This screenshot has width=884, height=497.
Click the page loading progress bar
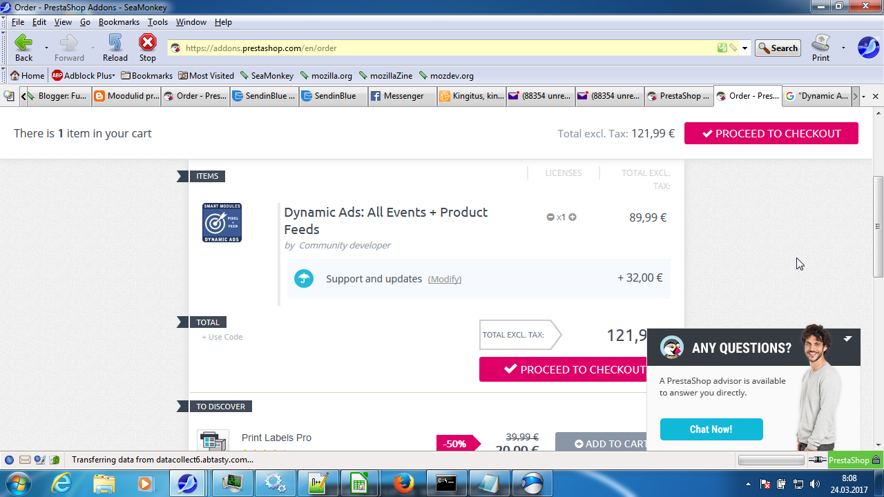click(771, 460)
